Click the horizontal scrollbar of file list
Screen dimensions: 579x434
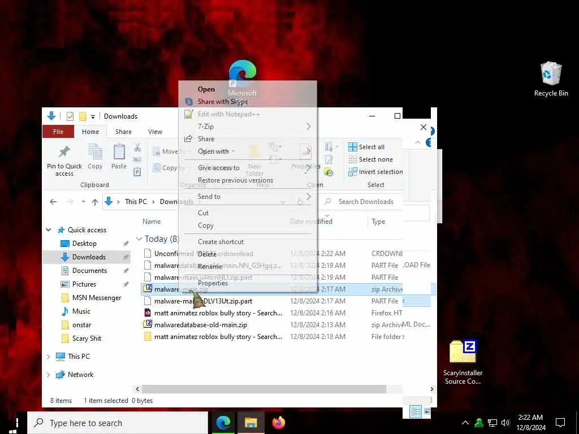coord(263,389)
